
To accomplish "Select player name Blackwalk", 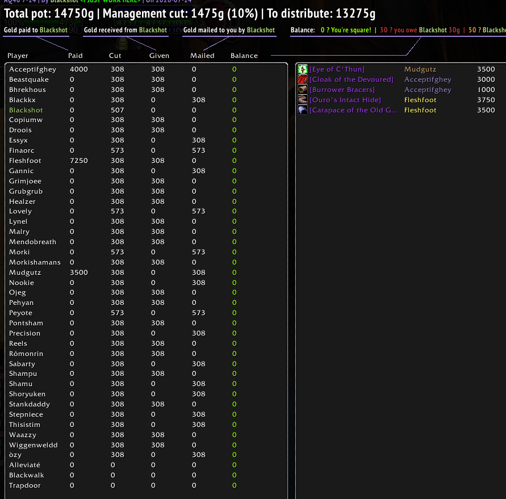I will coord(27,475).
